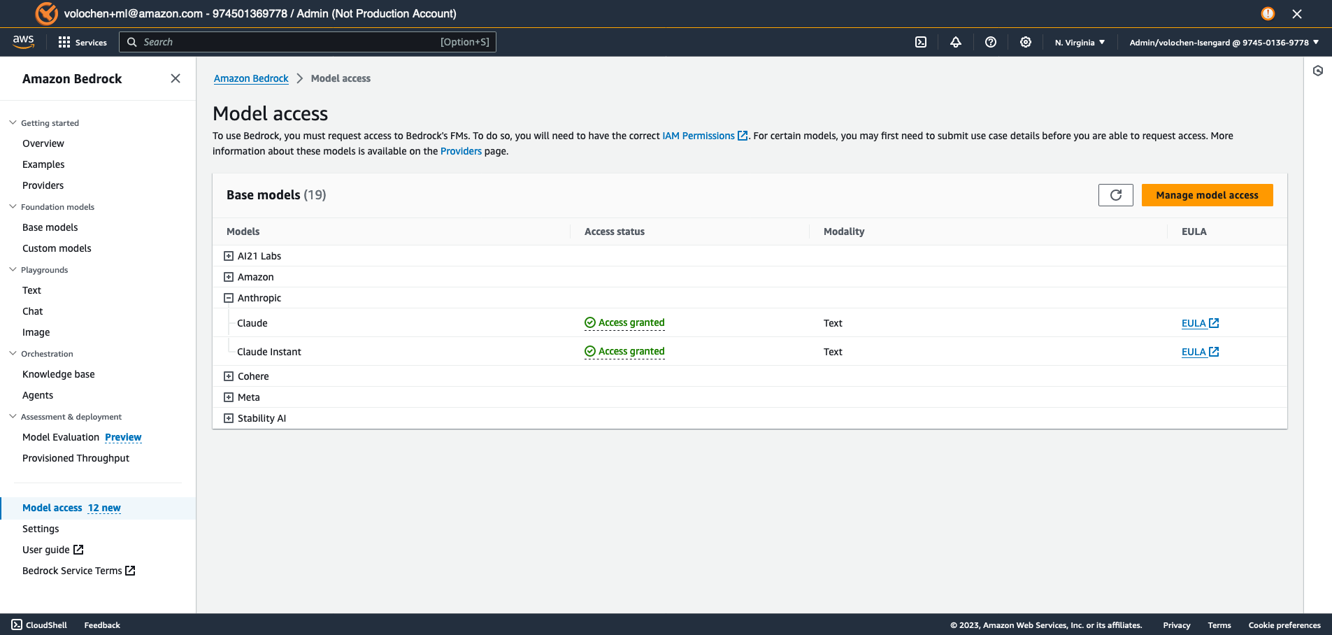Open the Image playground
Screen dimensions: 1332x635
pos(36,332)
